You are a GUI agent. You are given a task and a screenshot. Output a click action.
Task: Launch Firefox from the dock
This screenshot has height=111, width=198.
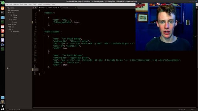2,8
